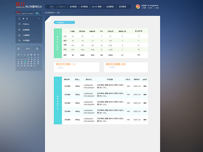The width and height of the screenshot is (203, 152).
Task: Open the banner management tab
Action: [x=96, y=7]
